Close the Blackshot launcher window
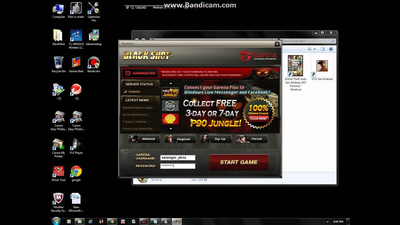The image size is (400, 225). tap(277, 44)
